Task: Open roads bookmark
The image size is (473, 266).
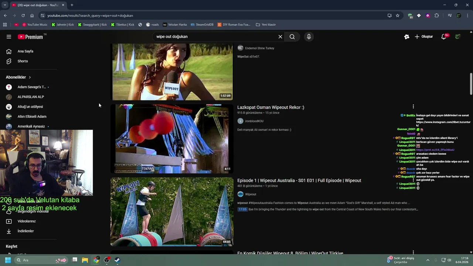Action: tap(152, 25)
